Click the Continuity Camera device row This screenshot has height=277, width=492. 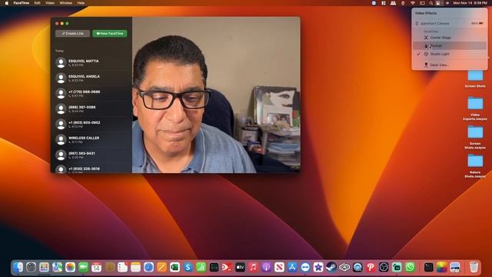[x=449, y=24]
